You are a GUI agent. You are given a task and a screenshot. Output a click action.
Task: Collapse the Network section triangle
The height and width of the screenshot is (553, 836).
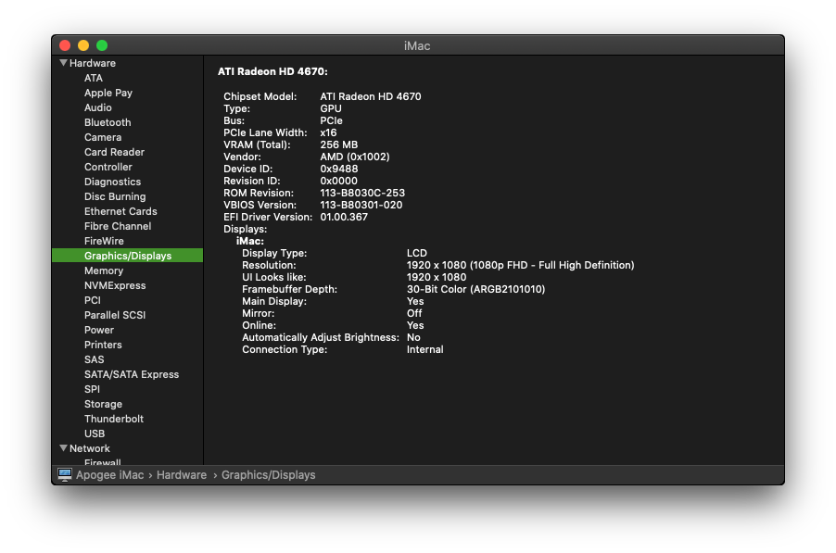coord(63,448)
